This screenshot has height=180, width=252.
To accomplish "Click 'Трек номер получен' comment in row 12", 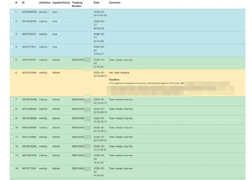I will 121,146.
